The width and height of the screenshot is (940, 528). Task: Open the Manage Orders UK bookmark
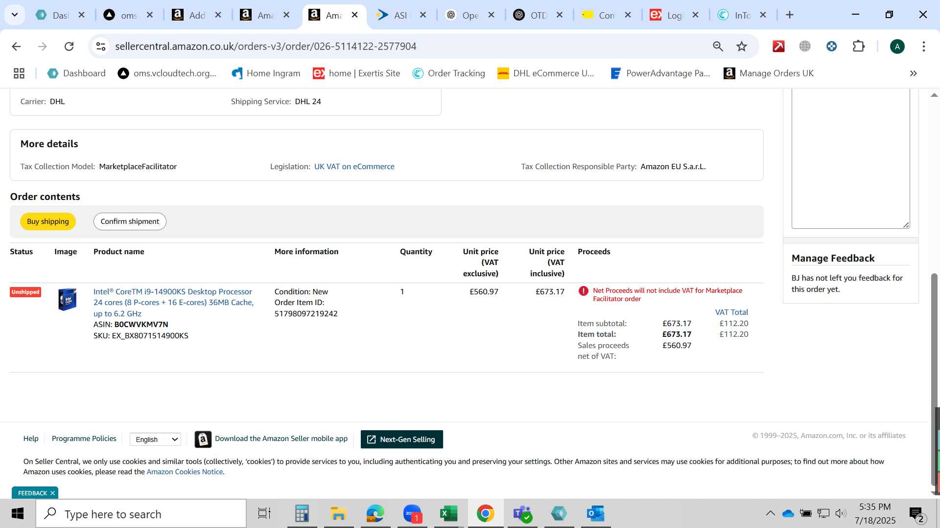click(769, 73)
